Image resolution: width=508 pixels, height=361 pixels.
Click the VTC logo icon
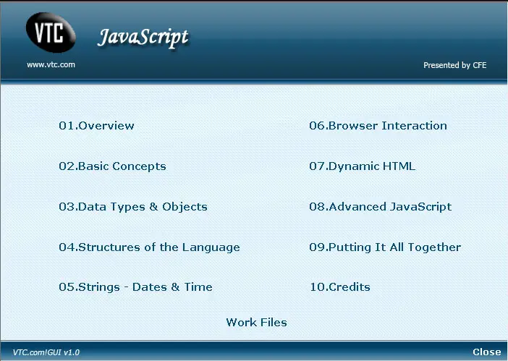[51, 33]
